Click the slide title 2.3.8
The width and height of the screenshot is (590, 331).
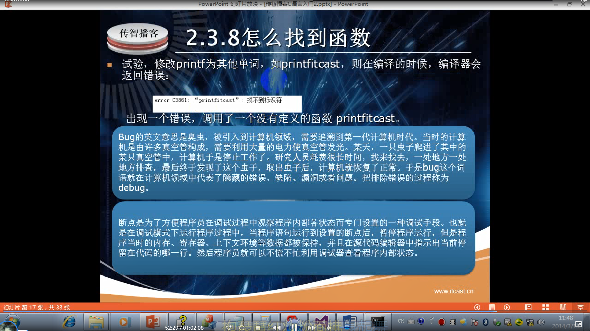click(x=278, y=37)
